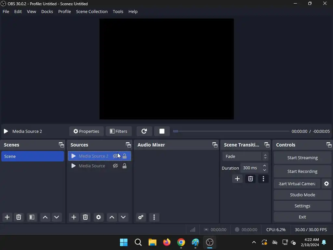Add a new scene with plus button

pos(7,217)
